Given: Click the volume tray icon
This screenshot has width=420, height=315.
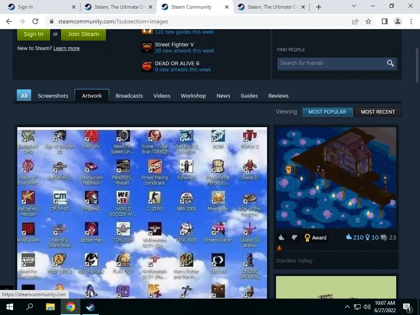Looking at the screenshot, I should [367, 307].
